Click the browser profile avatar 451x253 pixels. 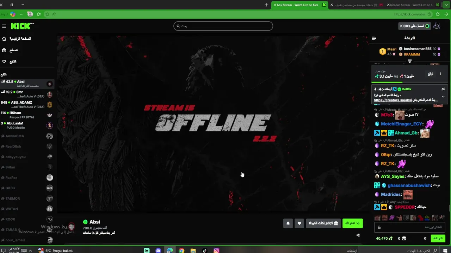[30, 14]
